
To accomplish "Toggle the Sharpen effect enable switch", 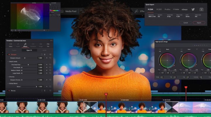I will coord(9,54).
